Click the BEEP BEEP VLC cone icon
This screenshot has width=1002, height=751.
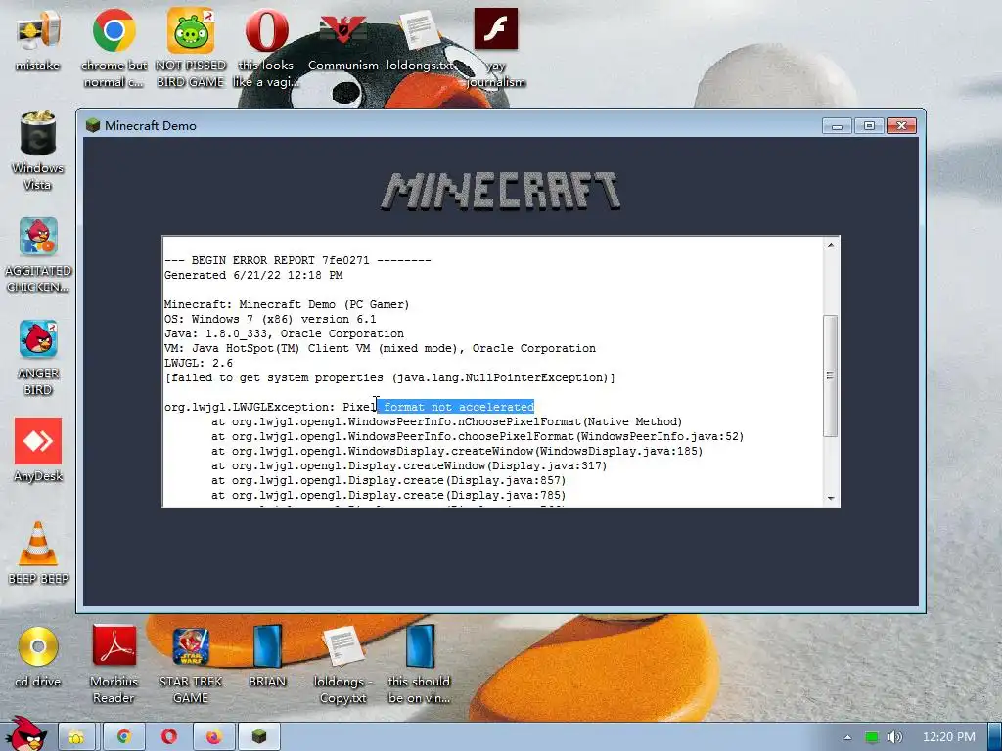click(x=38, y=553)
